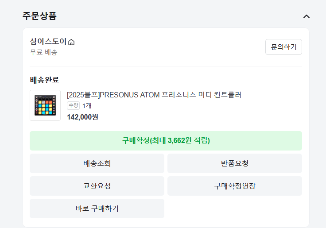Extend confirmation period with 구매확정연장

[x=235, y=186]
